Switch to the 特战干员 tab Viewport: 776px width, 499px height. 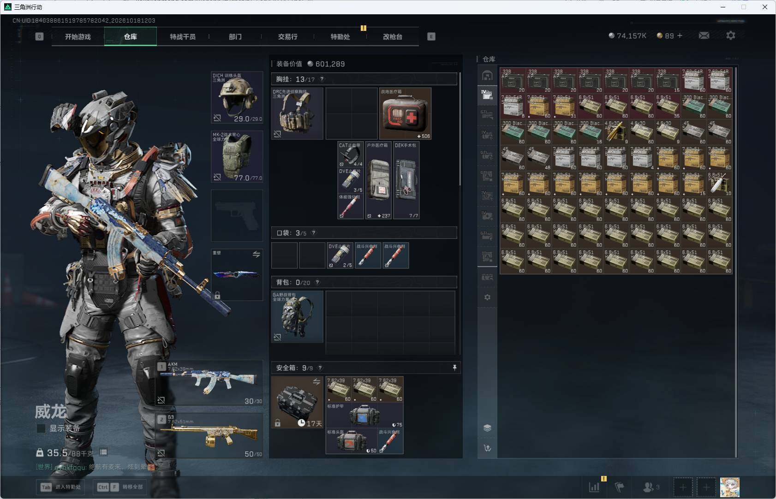[x=183, y=36]
